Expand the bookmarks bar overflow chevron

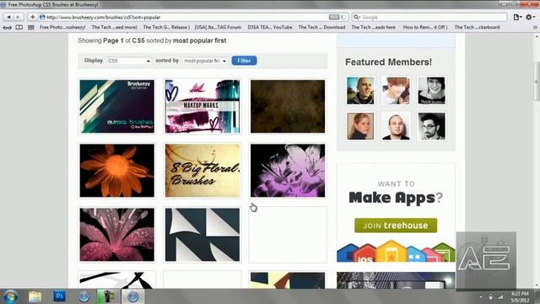(x=535, y=27)
